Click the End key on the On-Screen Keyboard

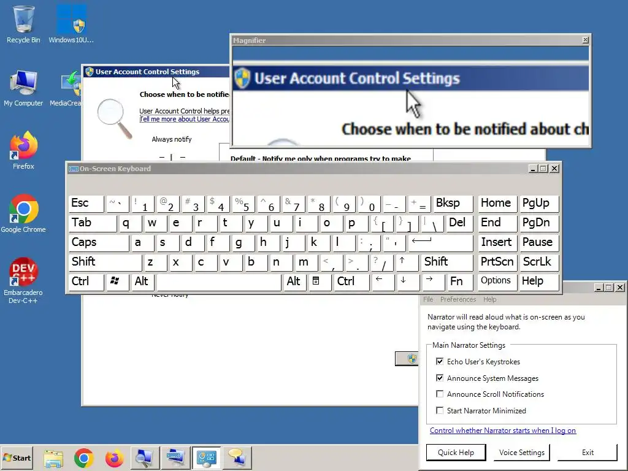point(497,223)
